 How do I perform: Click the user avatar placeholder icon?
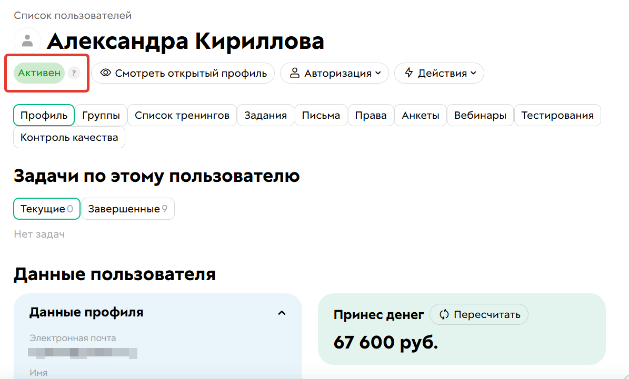(27, 40)
